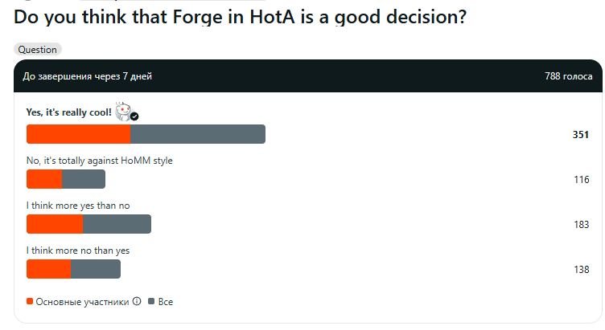Click gray segment of the 183-vote bar

pyautogui.click(x=117, y=224)
